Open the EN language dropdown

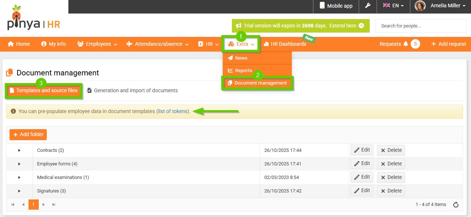click(x=393, y=6)
